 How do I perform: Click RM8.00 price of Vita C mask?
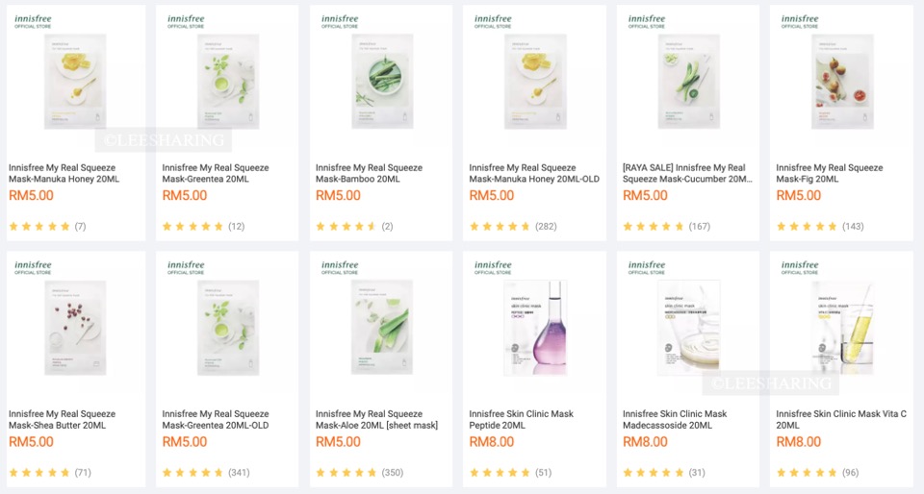click(798, 442)
